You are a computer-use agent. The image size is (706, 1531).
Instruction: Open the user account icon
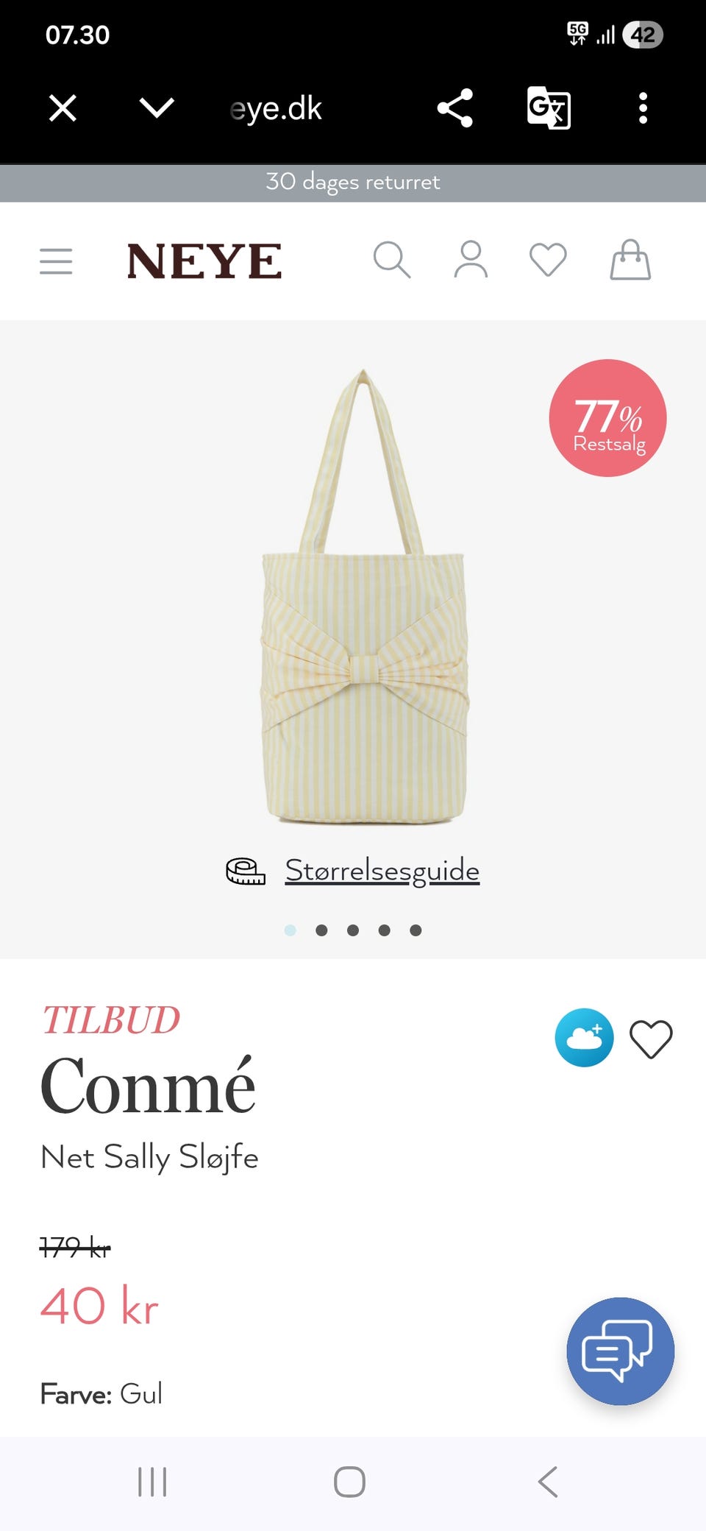[x=471, y=260]
